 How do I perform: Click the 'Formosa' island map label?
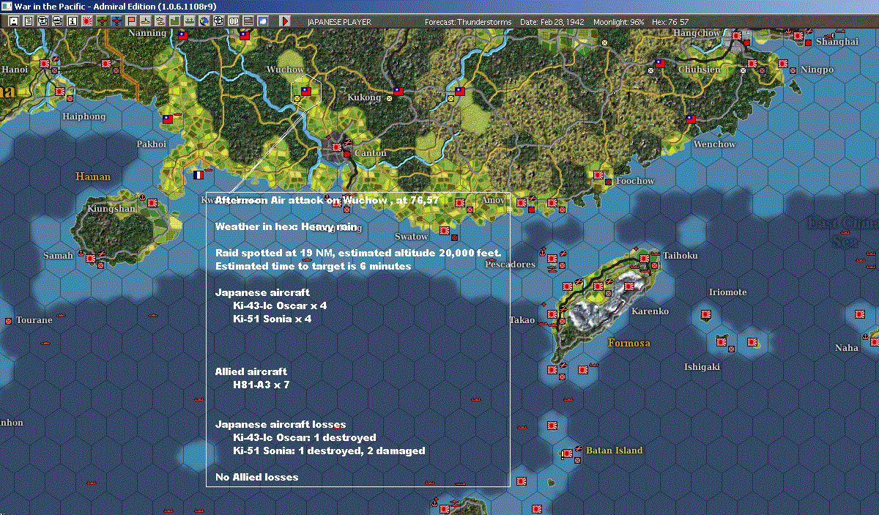pos(629,343)
